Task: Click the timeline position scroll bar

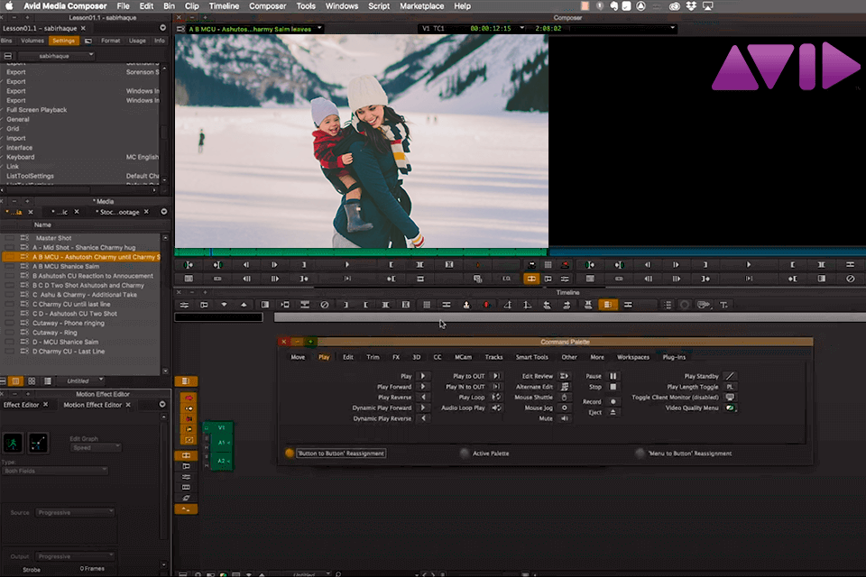Action: point(569,317)
